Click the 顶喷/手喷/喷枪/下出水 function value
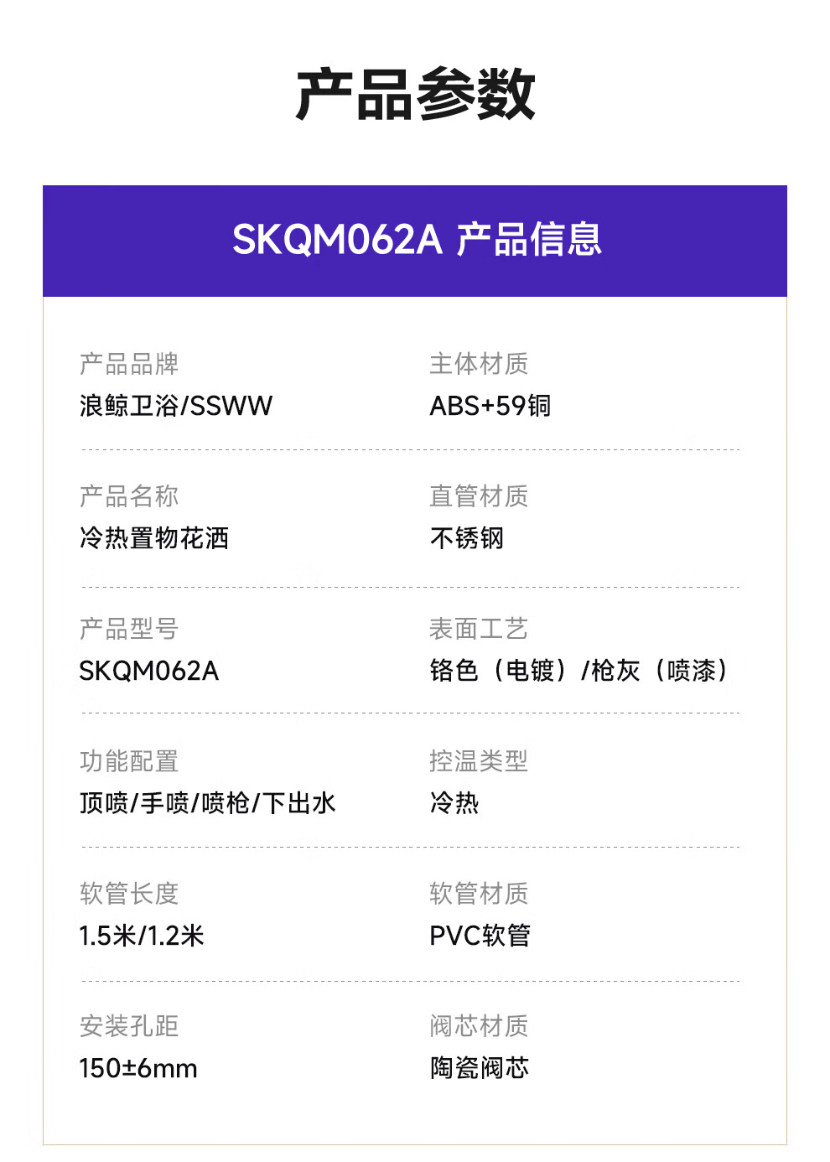This screenshot has height=1162, width=830. pos(208,803)
